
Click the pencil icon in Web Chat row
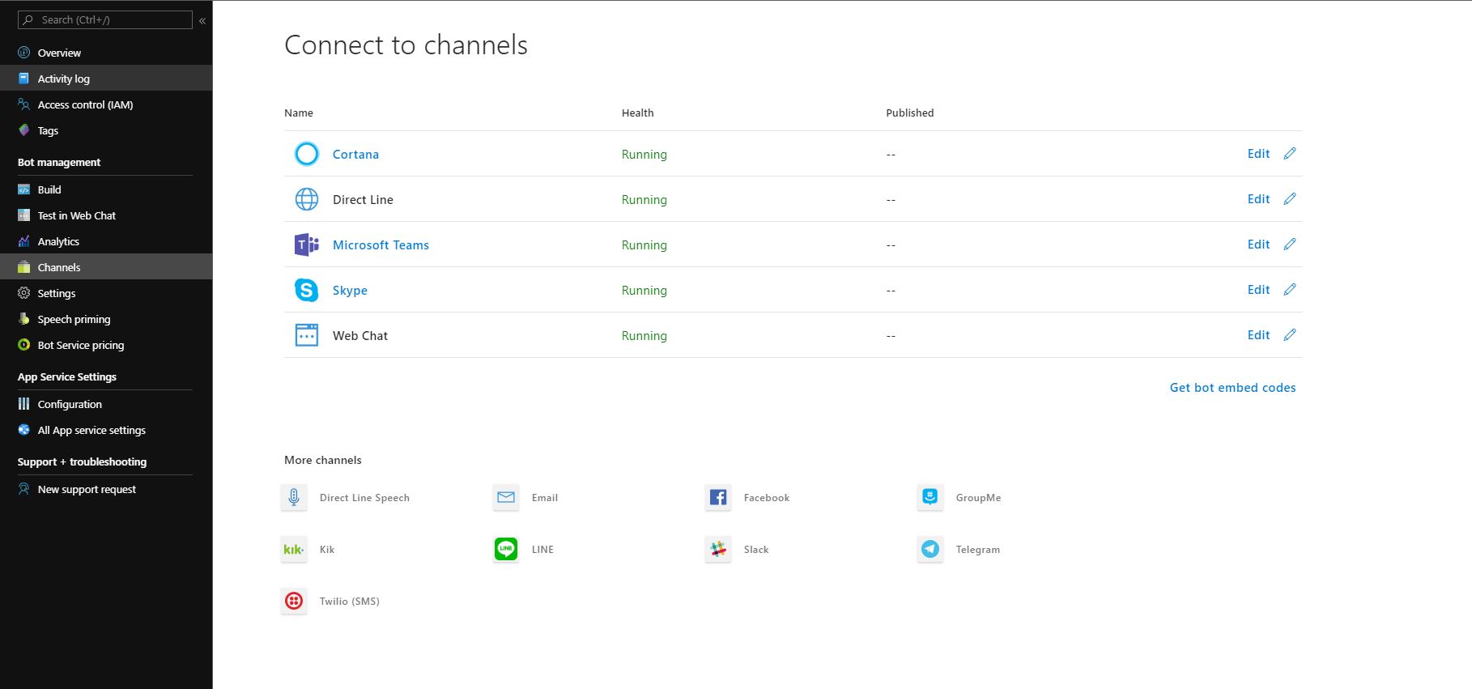point(1290,334)
